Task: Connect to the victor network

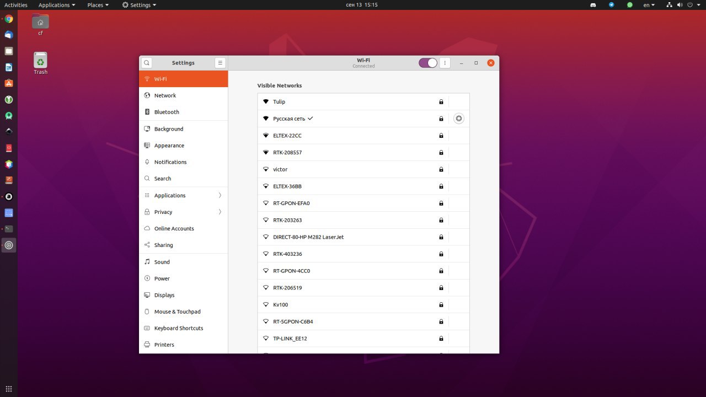Action: tap(363, 169)
